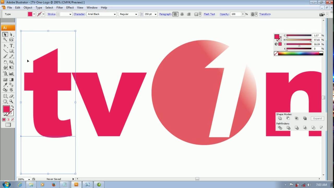Click the Transform link
The width and height of the screenshot is (334, 188).
coord(265,14)
